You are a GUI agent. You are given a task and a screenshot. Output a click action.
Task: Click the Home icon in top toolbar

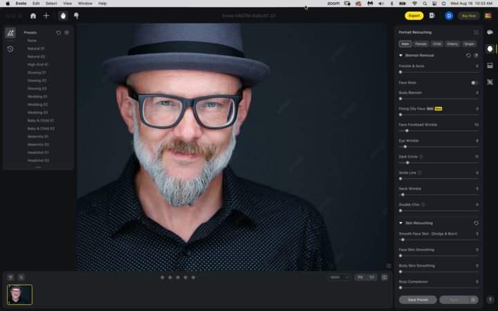coord(33,15)
